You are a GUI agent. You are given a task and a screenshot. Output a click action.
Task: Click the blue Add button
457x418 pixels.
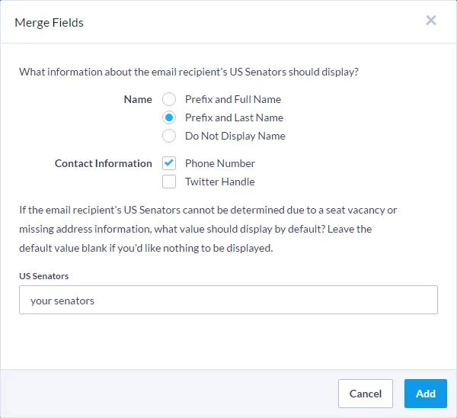tap(425, 394)
